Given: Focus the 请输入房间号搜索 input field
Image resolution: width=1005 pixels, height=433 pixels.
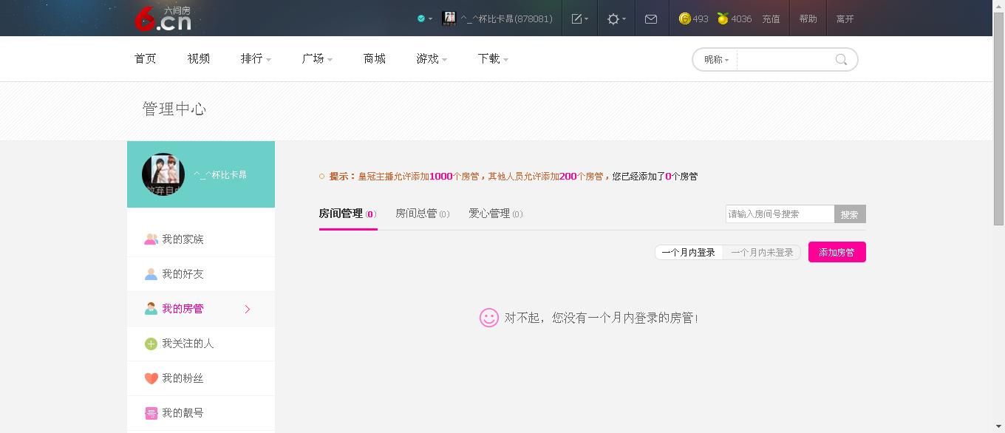Looking at the screenshot, I should (x=780, y=214).
